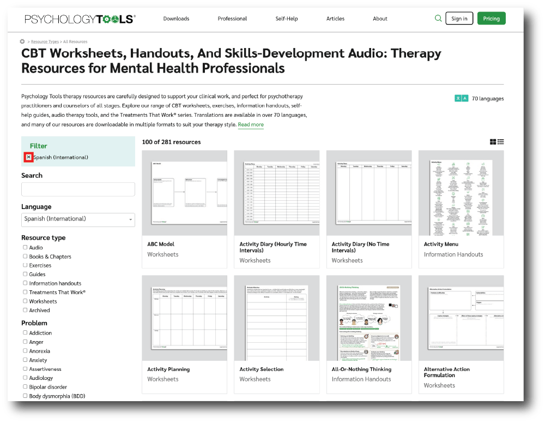Open the Self-Help menu
Screen dimensions: 545x423
click(x=287, y=19)
